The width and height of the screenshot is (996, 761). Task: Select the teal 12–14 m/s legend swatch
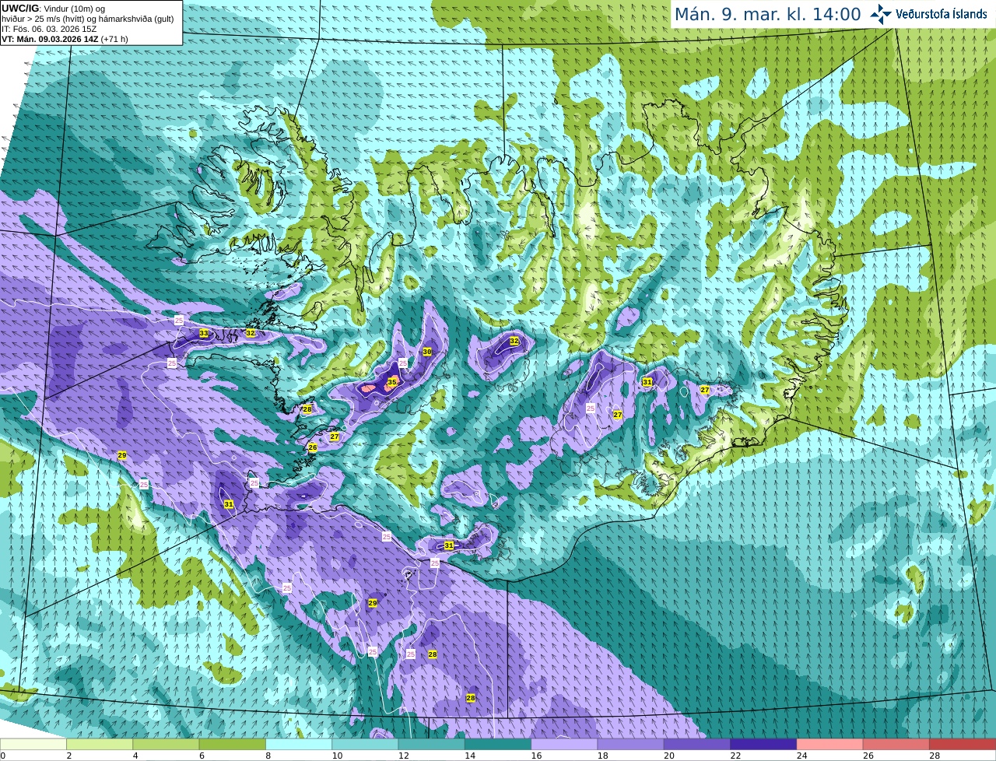tap(431, 744)
